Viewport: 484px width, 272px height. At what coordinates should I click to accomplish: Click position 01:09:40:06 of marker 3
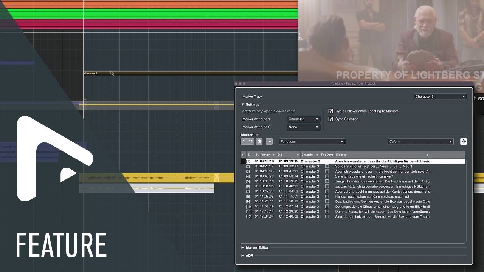[x=264, y=171]
